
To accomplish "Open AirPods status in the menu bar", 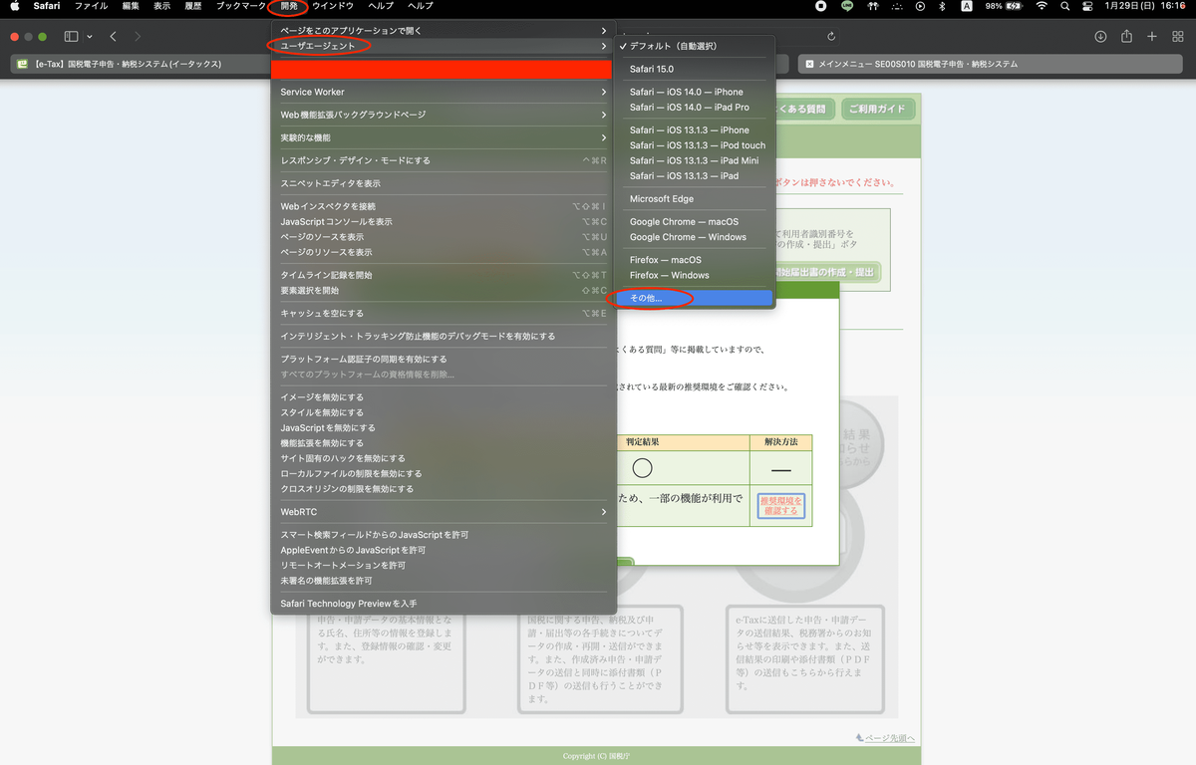I will pos(873,6).
